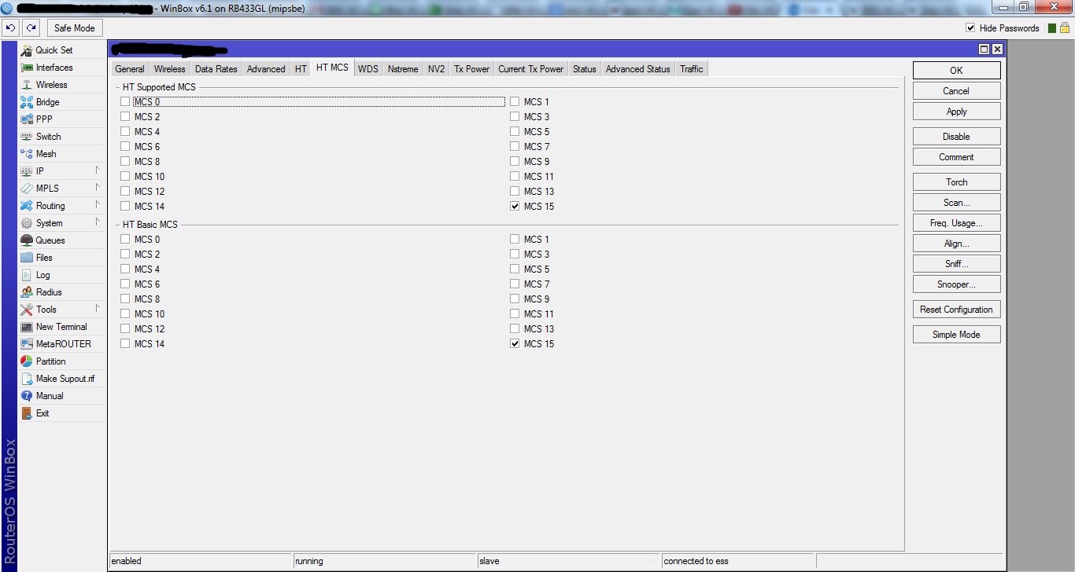Open the MetaROUTER sidebar icon
The height and width of the screenshot is (572, 1075).
click(x=27, y=344)
